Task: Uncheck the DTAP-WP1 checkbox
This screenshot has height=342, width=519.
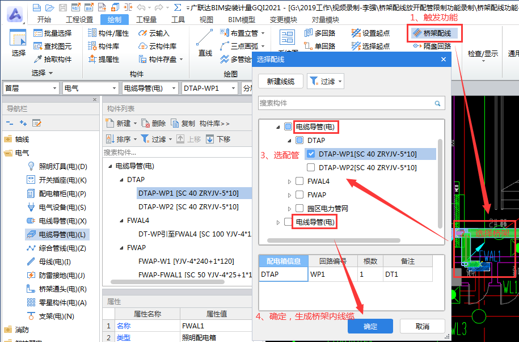Action: (x=310, y=154)
